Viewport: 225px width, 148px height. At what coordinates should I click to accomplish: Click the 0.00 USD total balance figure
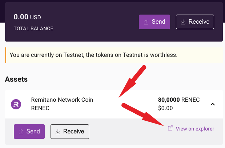(27, 17)
